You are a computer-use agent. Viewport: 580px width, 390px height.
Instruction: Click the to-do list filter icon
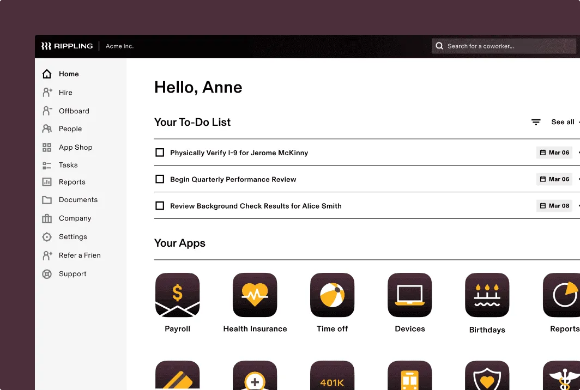pyautogui.click(x=535, y=122)
